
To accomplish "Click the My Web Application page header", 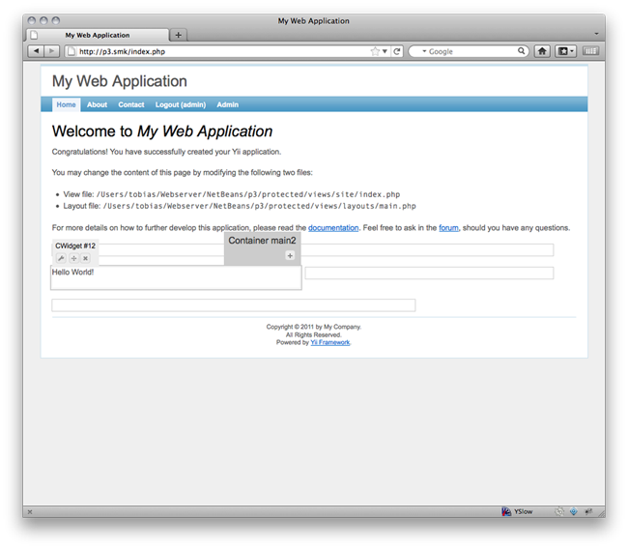I will [120, 81].
